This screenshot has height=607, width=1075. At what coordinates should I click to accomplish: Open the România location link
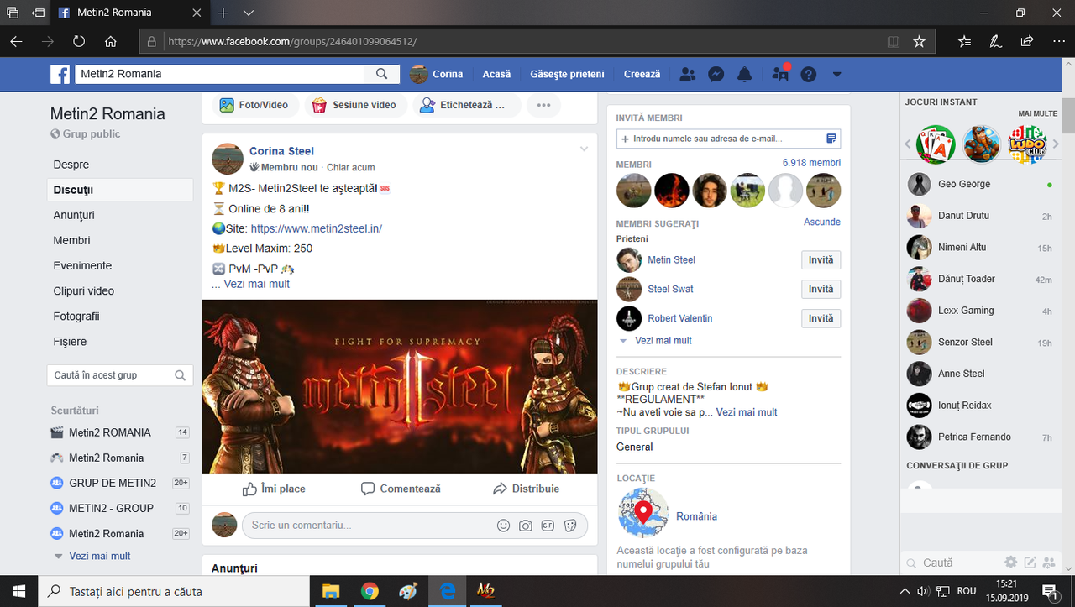click(697, 516)
